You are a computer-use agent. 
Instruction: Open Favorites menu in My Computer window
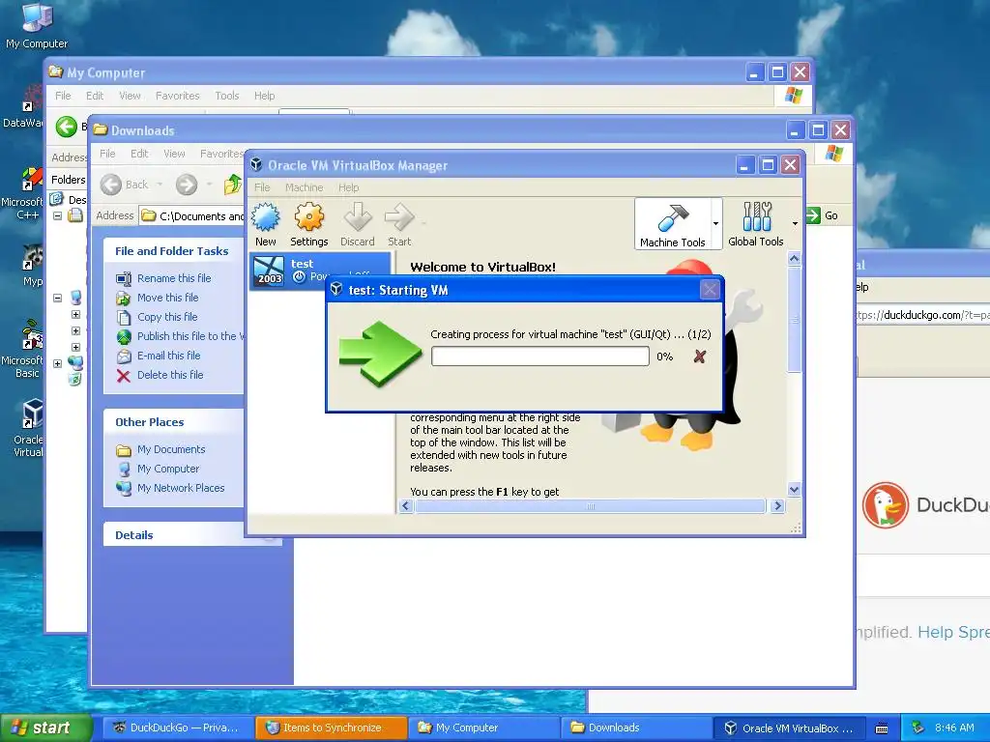pyautogui.click(x=178, y=96)
